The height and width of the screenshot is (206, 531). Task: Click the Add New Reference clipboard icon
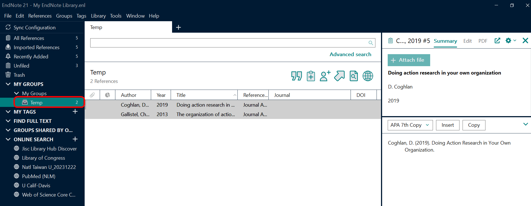311,76
